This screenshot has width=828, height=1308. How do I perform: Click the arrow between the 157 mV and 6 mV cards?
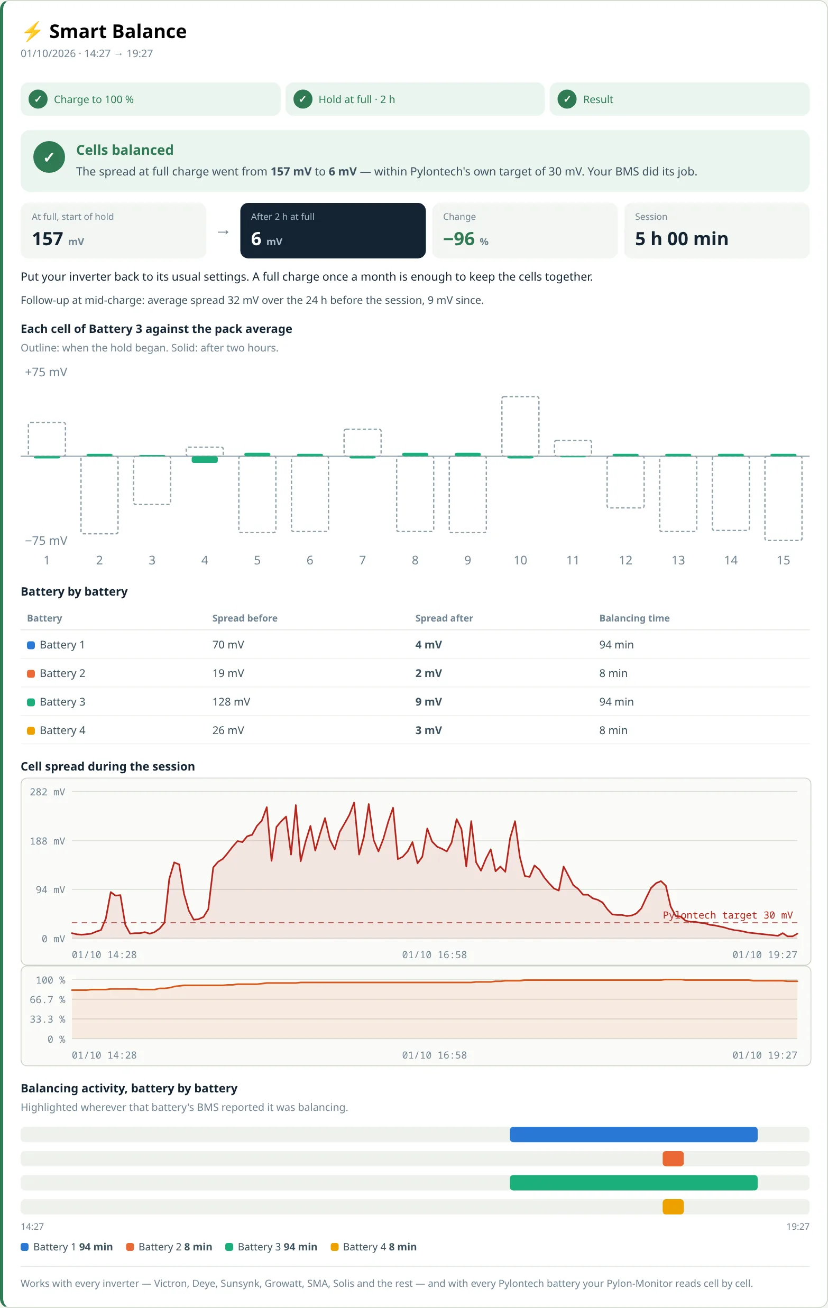coord(223,232)
